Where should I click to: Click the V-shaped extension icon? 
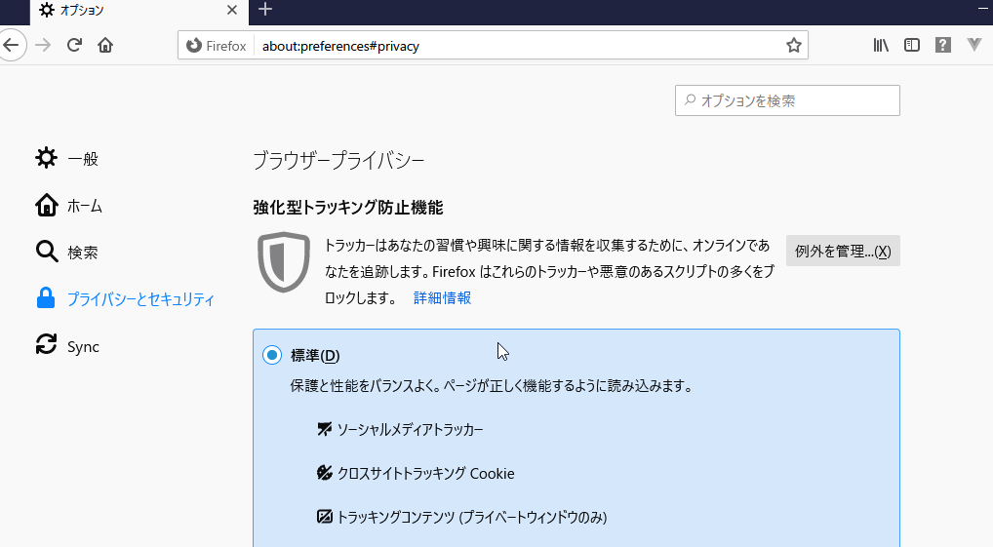pos(974,44)
